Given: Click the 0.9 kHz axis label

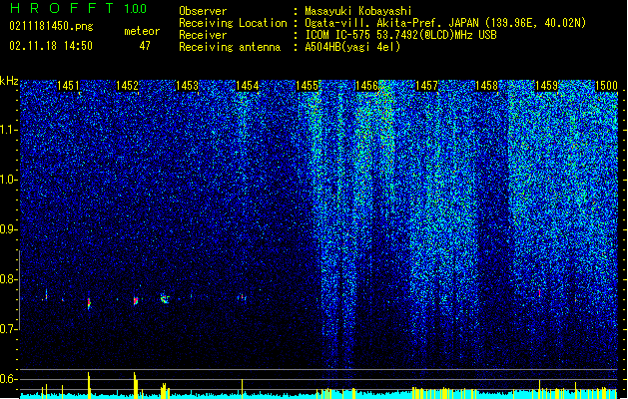Looking at the screenshot, I should [x=9, y=229].
